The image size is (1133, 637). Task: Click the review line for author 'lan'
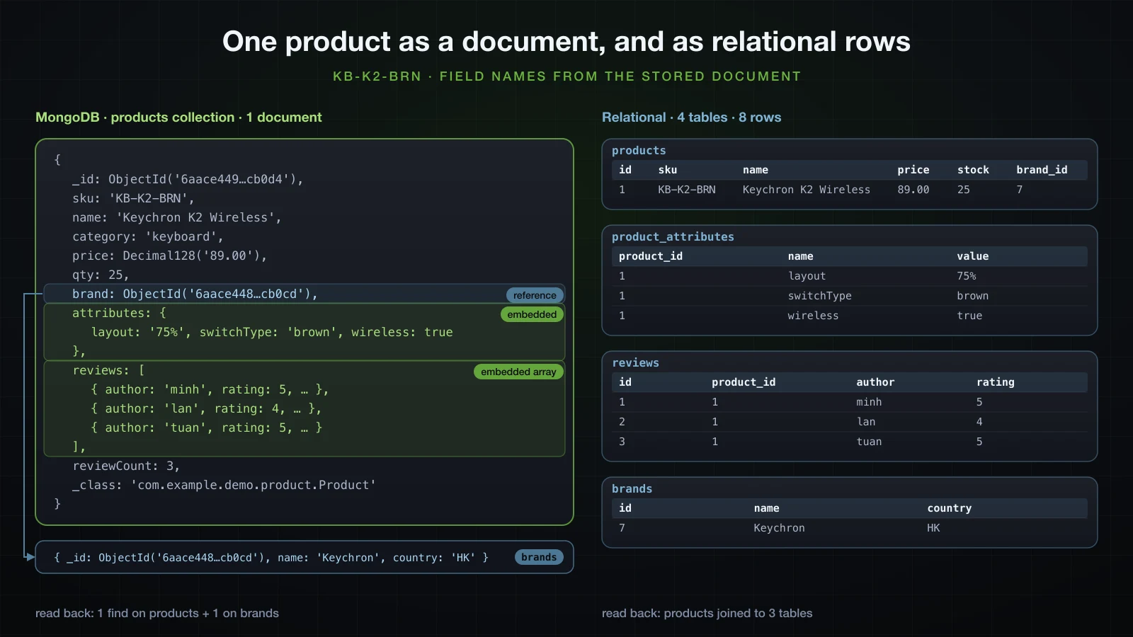pyautogui.click(x=206, y=408)
